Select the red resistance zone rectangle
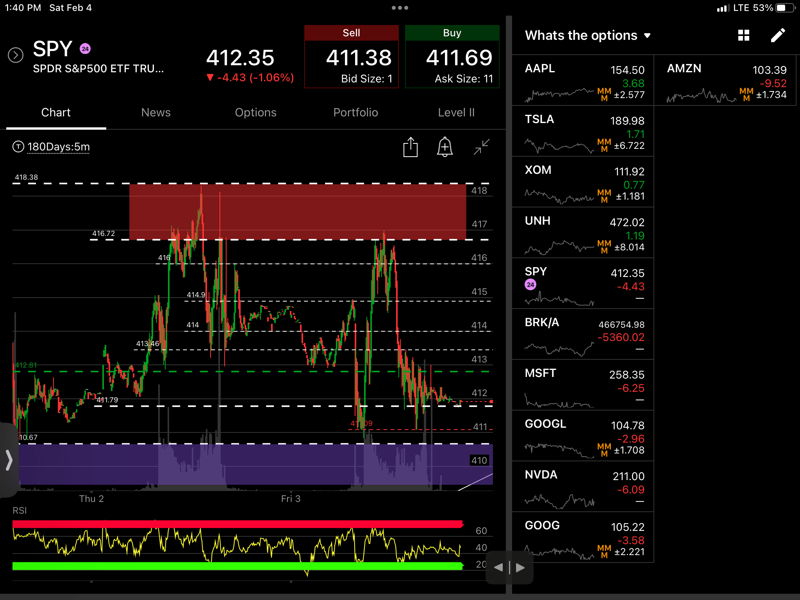The width and height of the screenshot is (800, 600). tap(297, 211)
